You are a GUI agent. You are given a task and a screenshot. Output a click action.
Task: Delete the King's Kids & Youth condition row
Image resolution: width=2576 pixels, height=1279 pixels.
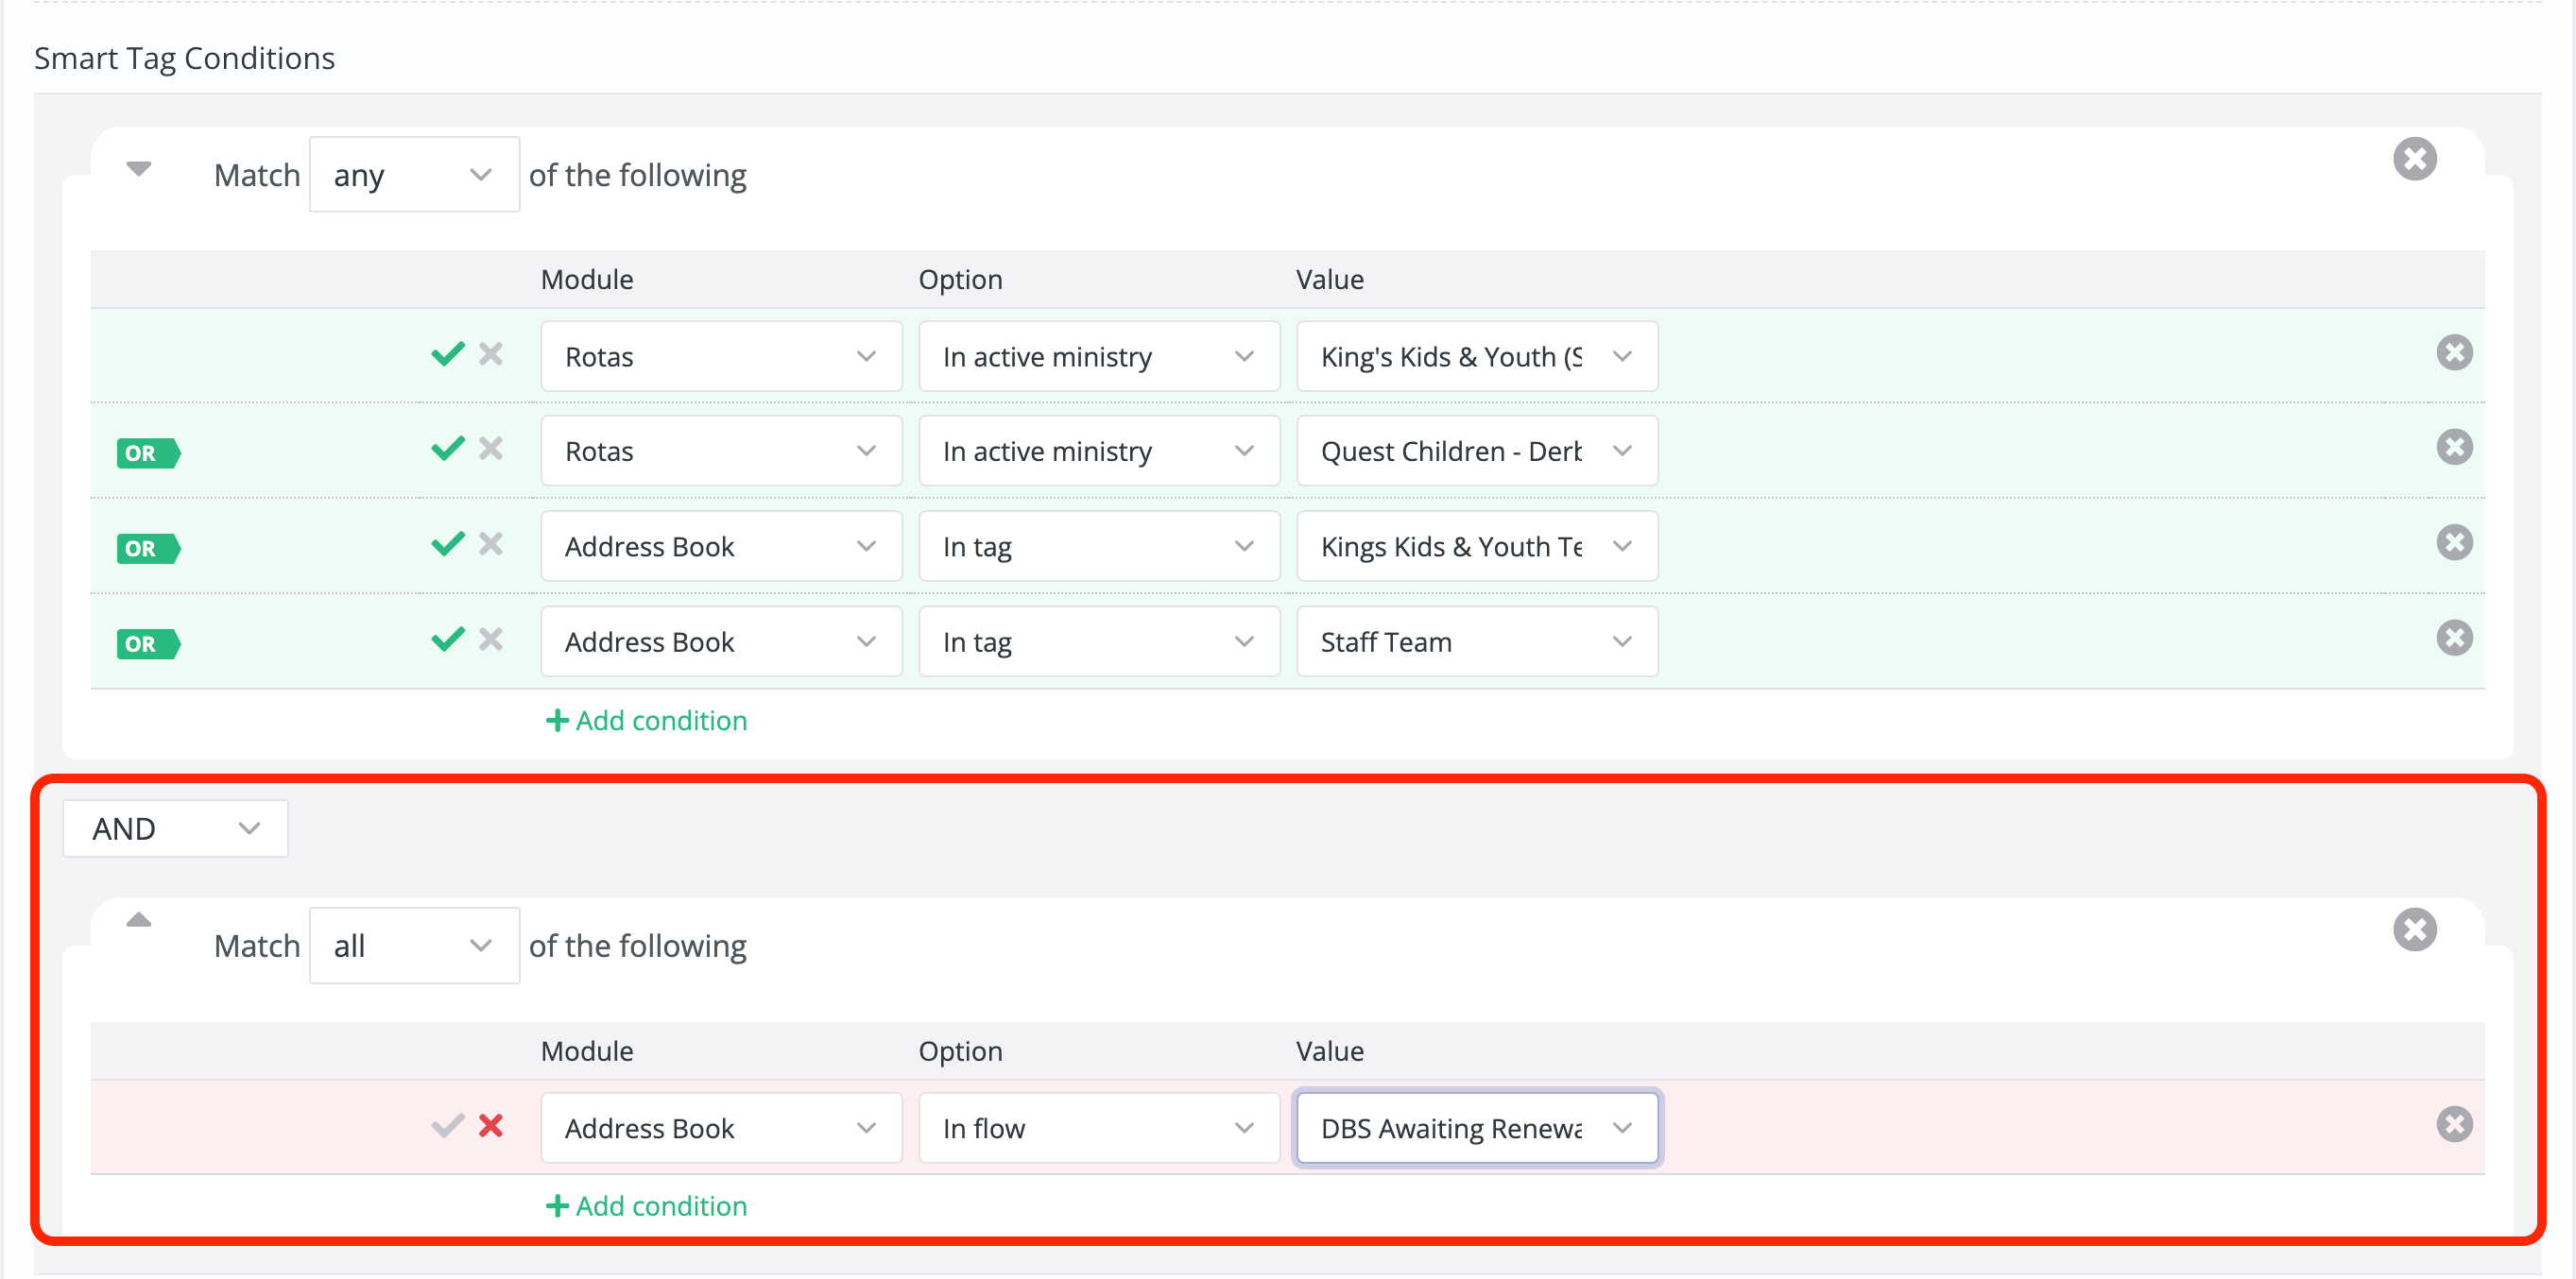click(2454, 353)
